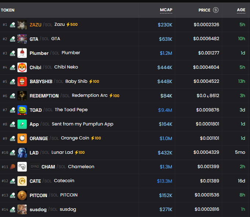250x217 pixels.
Task: Click the $631K market cap value
Action: tap(165, 39)
